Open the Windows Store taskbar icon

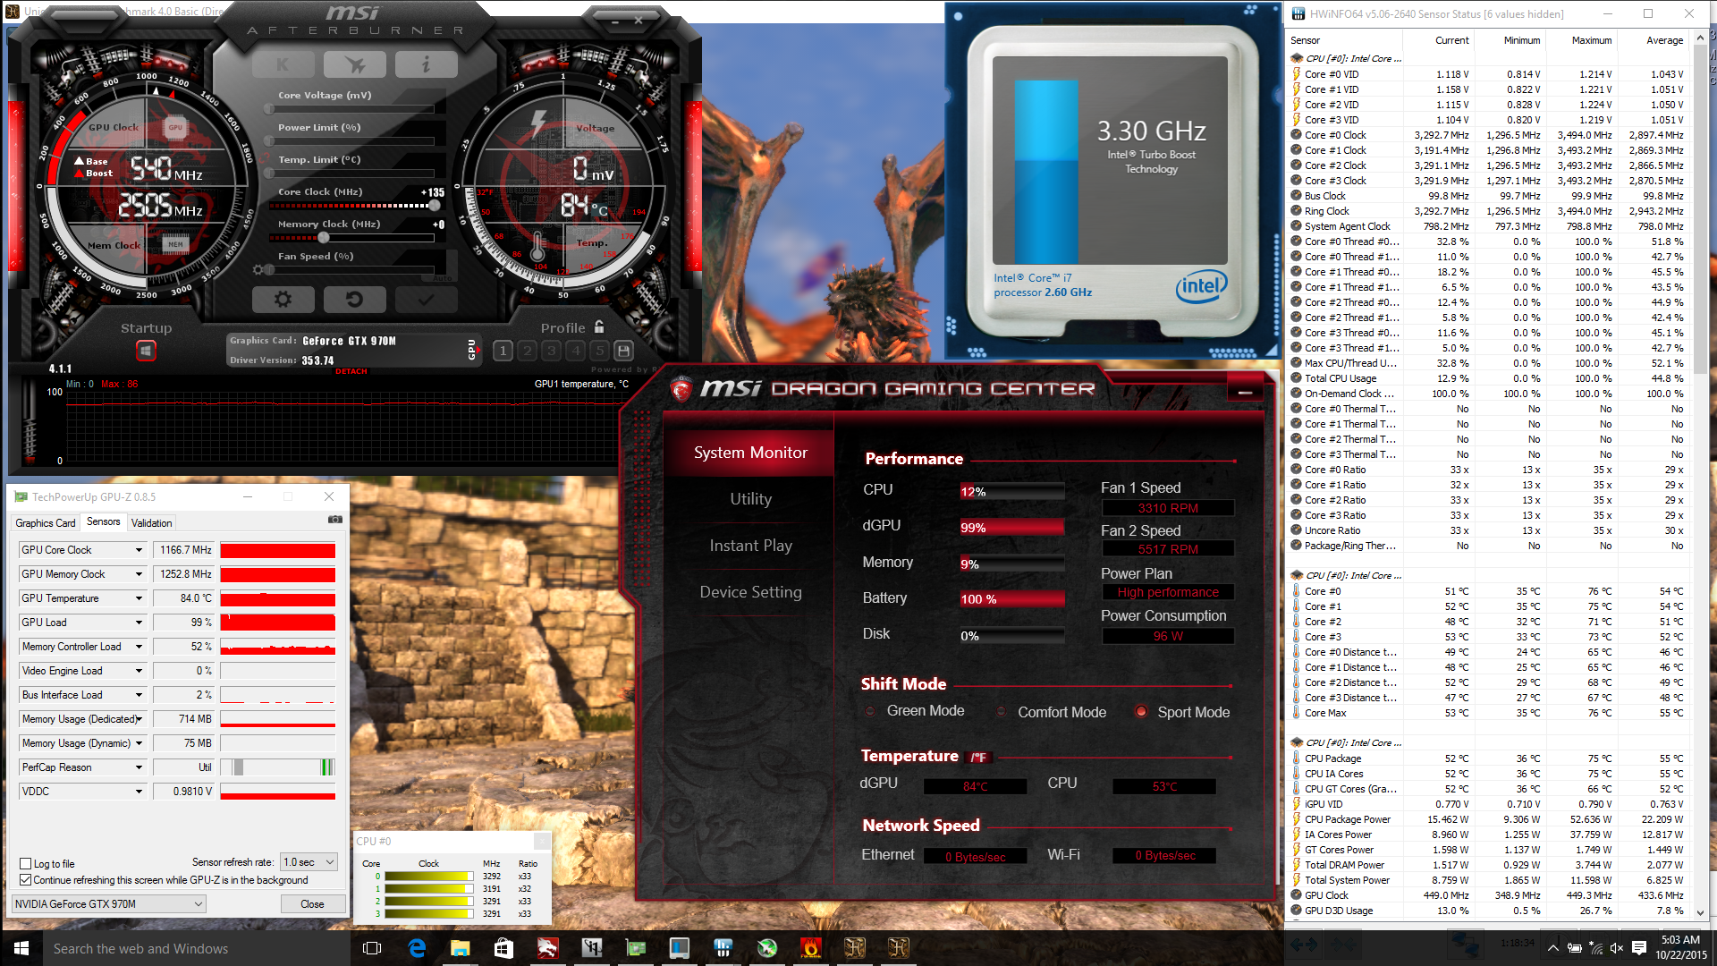click(x=503, y=948)
